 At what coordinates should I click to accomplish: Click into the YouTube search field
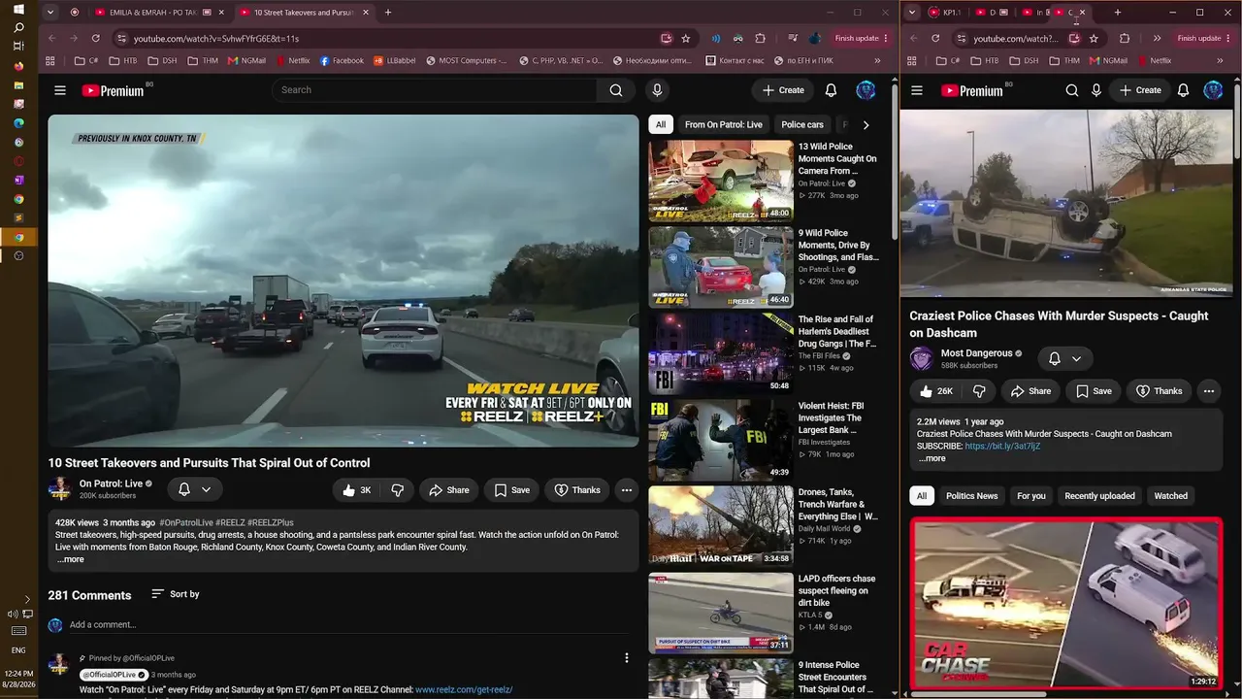[436, 90]
